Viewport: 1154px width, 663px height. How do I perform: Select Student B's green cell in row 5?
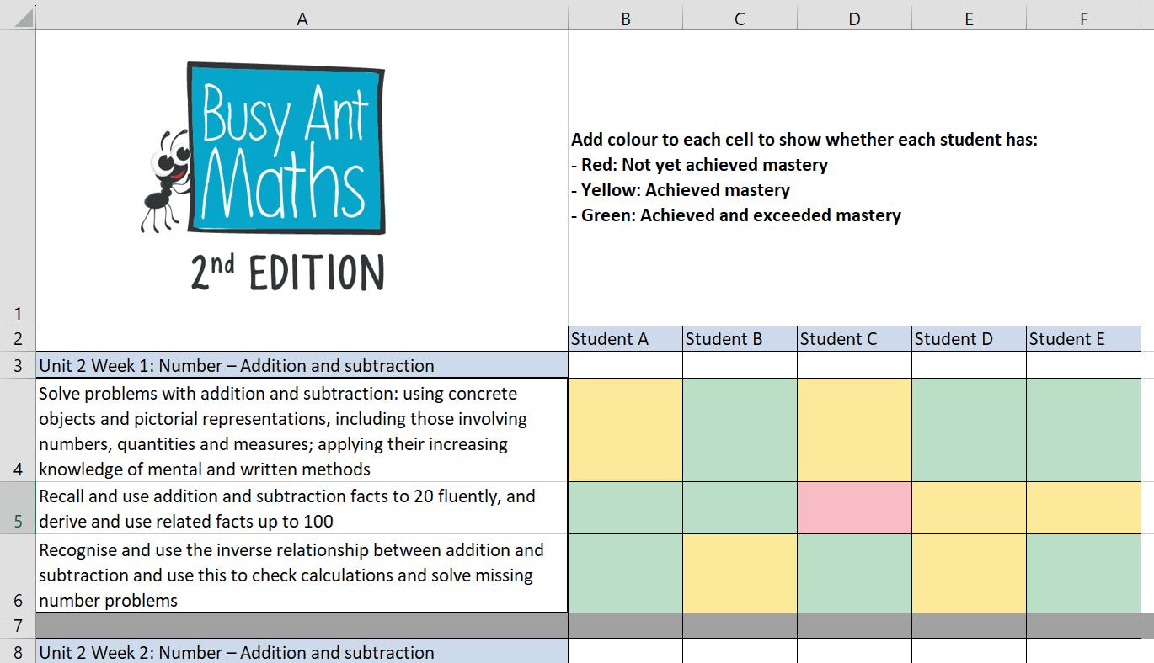point(740,508)
